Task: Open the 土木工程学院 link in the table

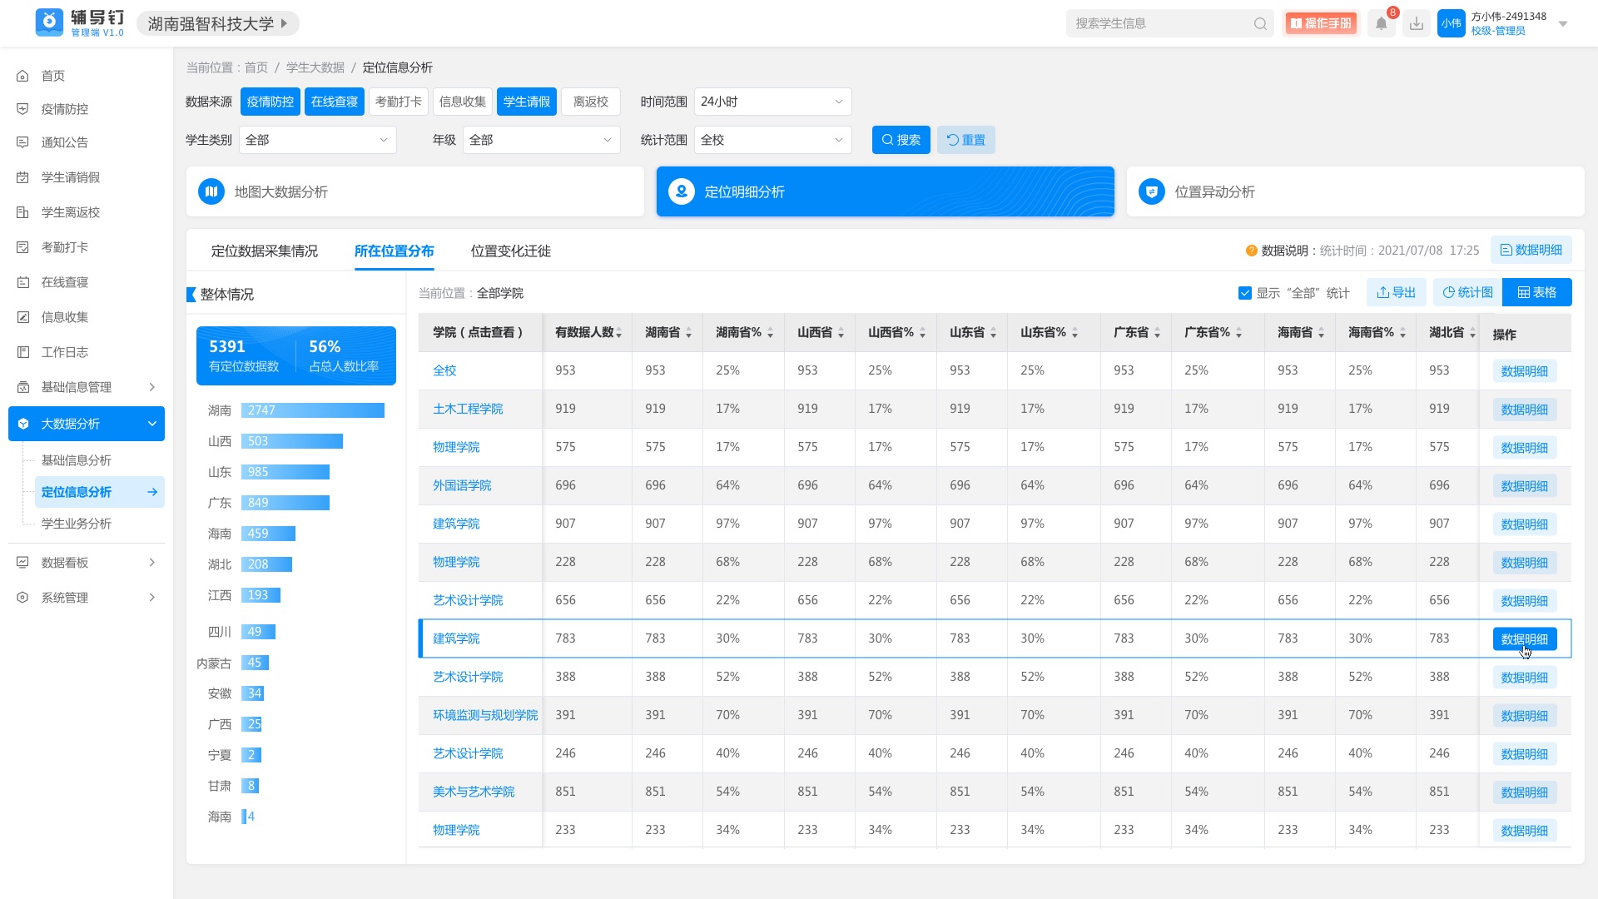Action: coord(468,409)
